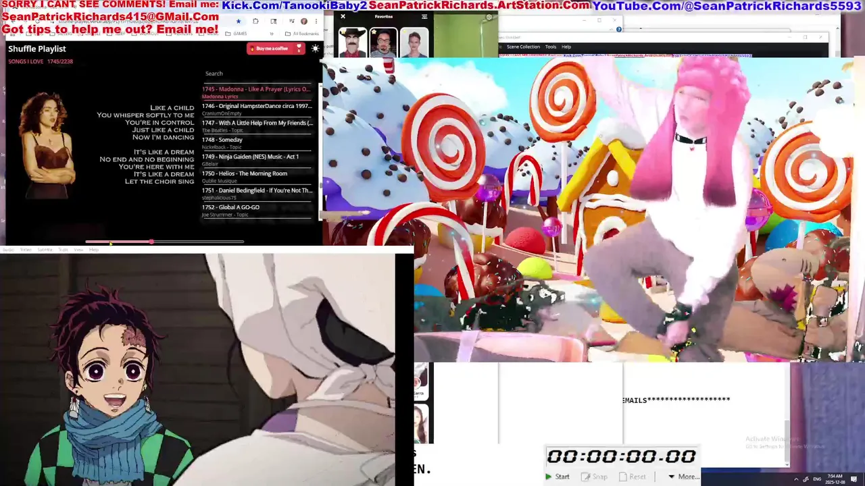Select song 1745 Madonna - Like A Prayer

tap(257, 92)
